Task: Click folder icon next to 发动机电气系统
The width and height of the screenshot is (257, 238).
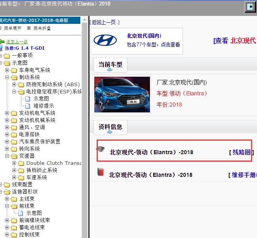Action: (14, 113)
